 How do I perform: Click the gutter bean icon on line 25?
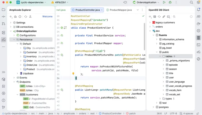coord(62,35)
